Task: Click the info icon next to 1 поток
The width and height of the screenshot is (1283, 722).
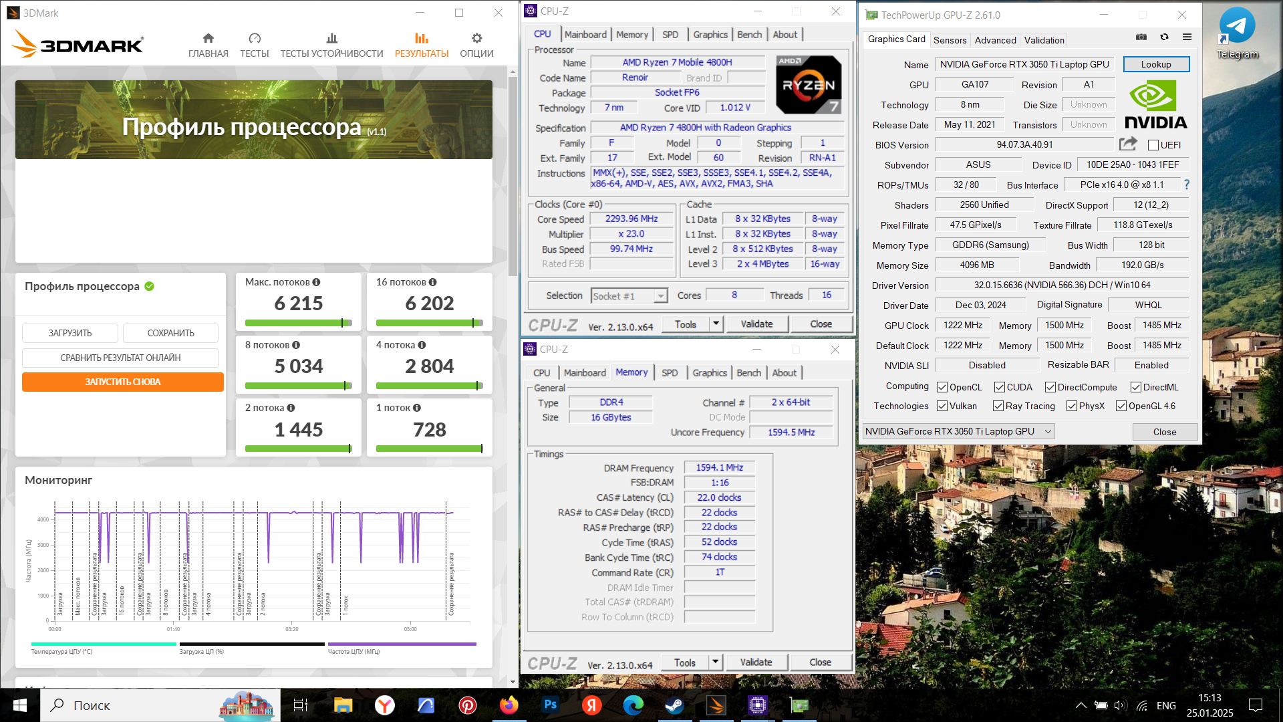Action: tap(417, 408)
